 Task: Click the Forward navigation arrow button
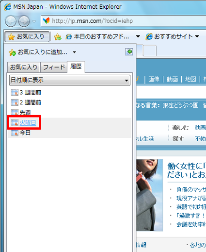24,21
